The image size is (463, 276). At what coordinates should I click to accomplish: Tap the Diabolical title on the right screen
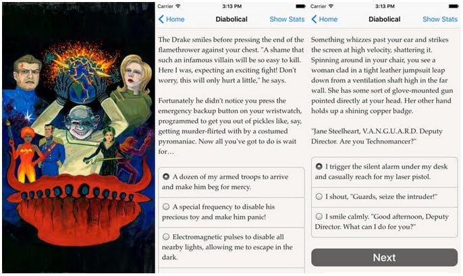pyautogui.click(x=385, y=19)
